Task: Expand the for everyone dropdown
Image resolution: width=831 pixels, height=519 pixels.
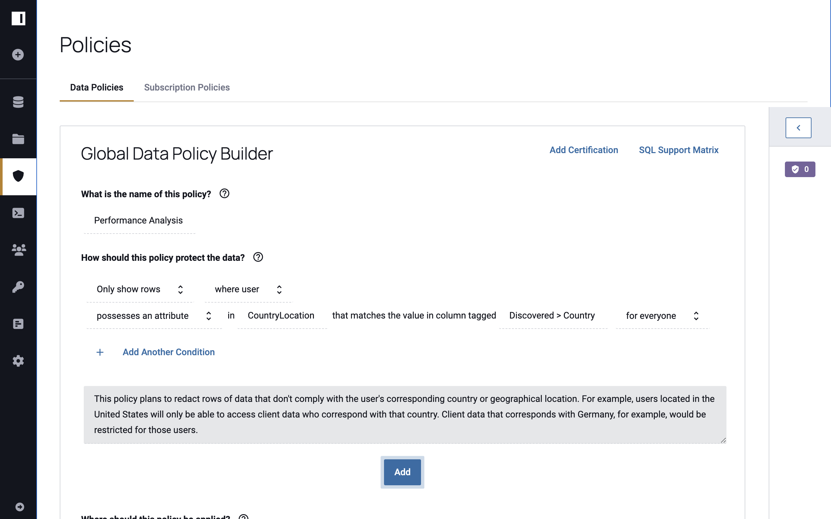Action: 696,316
